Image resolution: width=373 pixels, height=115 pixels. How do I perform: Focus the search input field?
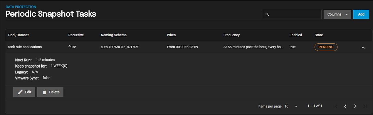coord(292,14)
